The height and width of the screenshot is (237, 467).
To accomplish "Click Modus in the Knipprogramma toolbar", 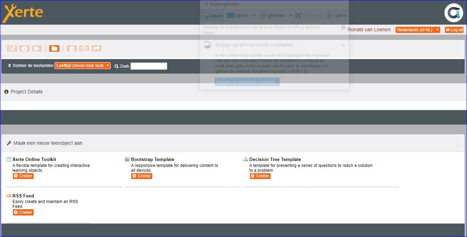I will 238,15.
